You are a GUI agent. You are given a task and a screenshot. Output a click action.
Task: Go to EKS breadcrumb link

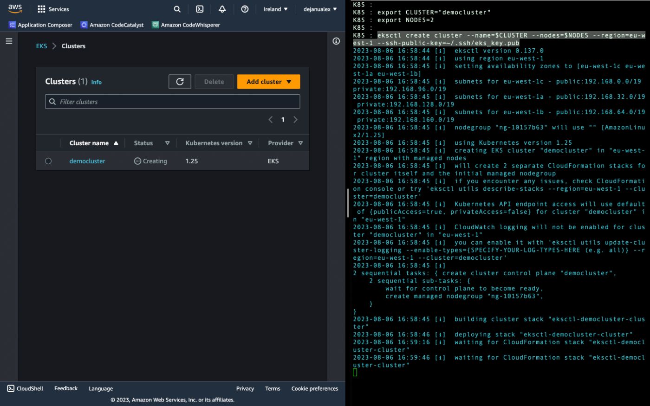point(41,46)
